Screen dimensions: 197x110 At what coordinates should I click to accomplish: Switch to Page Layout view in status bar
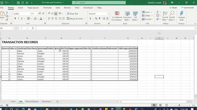(x=160, y=105)
